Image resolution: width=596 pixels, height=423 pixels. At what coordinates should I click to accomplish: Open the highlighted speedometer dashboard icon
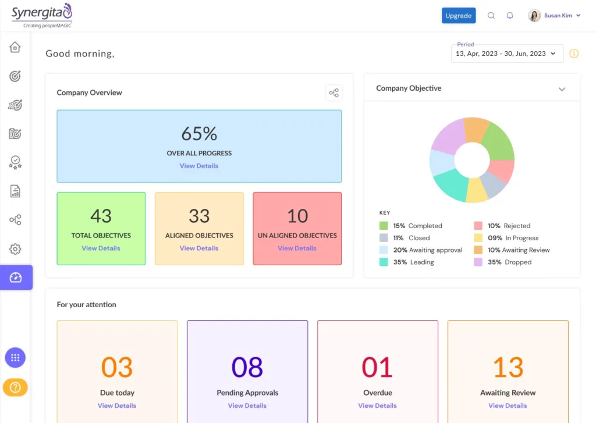tap(15, 277)
